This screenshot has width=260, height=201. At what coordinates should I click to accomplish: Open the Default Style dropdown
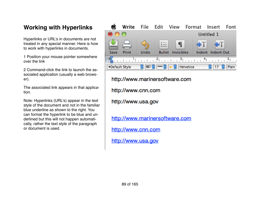point(125,67)
